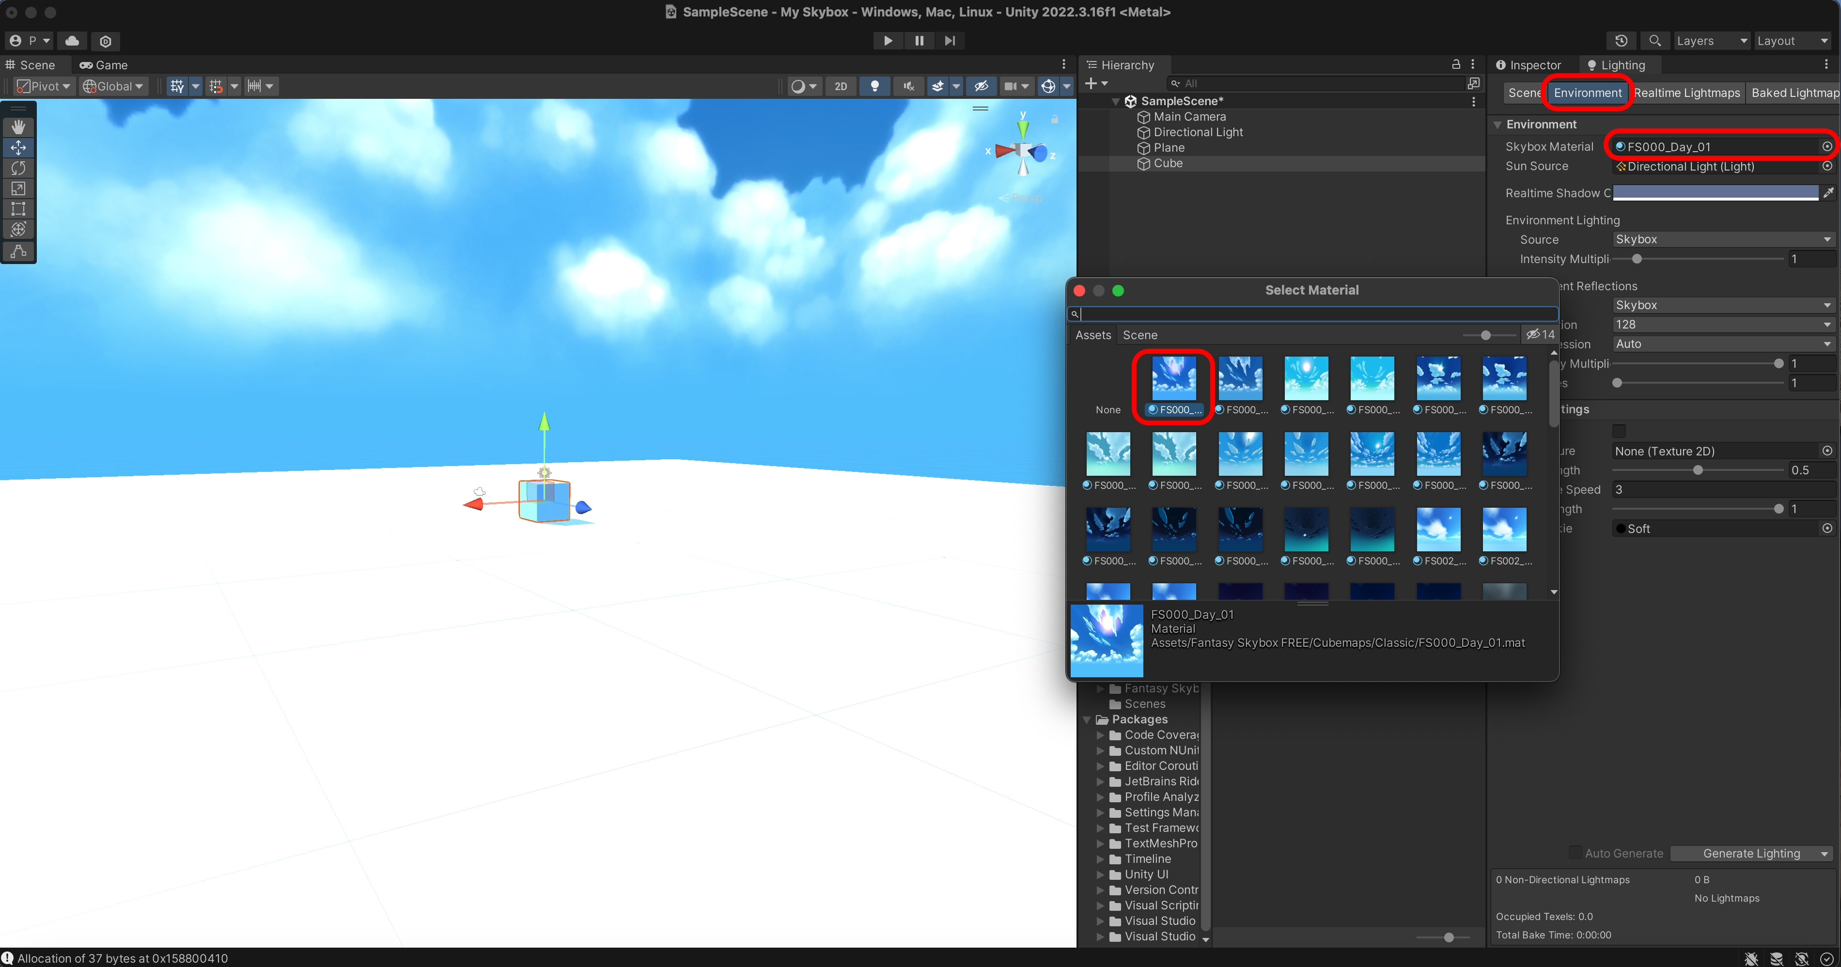The width and height of the screenshot is (1841, 967).
Task: Select the Hand view tool
Action: pyautogui.click(x=18, y=126)
